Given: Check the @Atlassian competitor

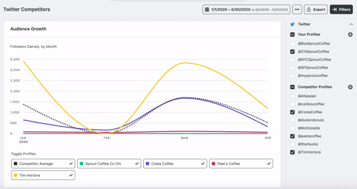Looking at the screenshot, I should coord(292,96).
